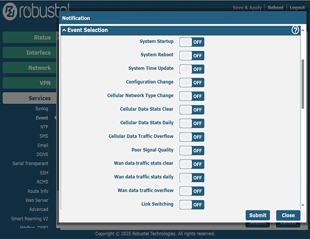The width and height of the screenshot is (310, 239).
Task: Expand the Status menu section
Action: point(29,37)
